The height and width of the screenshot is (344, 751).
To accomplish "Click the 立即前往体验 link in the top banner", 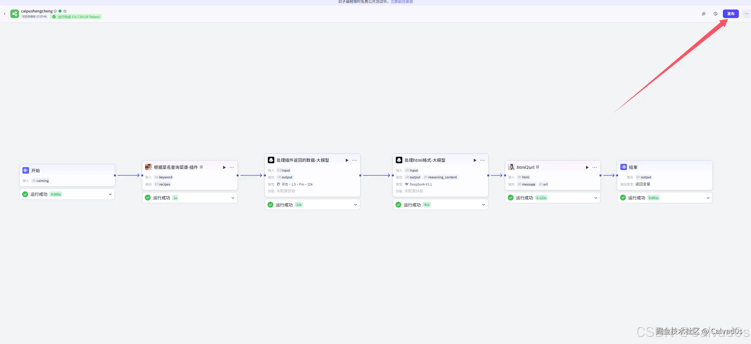I will (x=402, y=2).
